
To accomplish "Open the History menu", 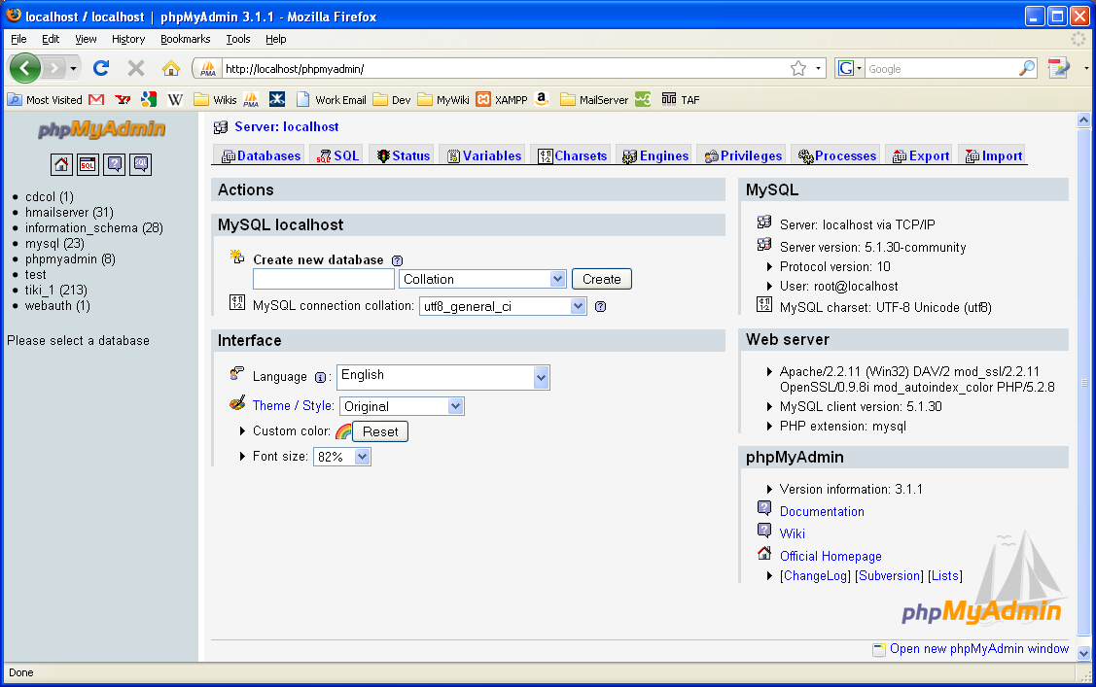I will pyautogui.click(x=128, y=39).
